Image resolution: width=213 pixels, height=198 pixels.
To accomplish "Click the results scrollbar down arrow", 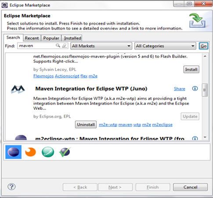I will tap(205, 137).
